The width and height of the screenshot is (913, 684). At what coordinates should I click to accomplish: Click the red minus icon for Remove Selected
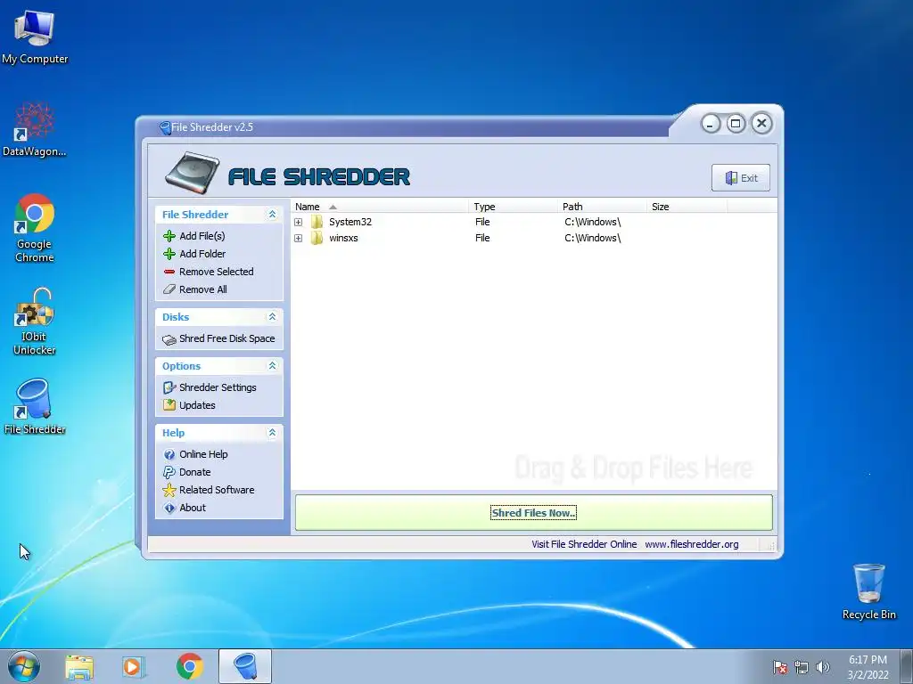(x=169, y=272)
